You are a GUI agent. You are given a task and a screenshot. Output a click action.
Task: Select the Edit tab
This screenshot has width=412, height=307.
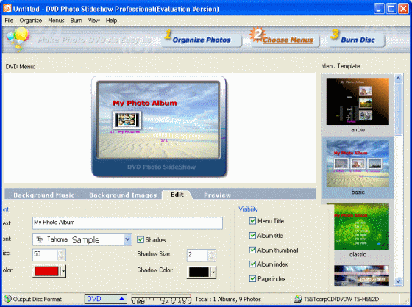[177, 195]
